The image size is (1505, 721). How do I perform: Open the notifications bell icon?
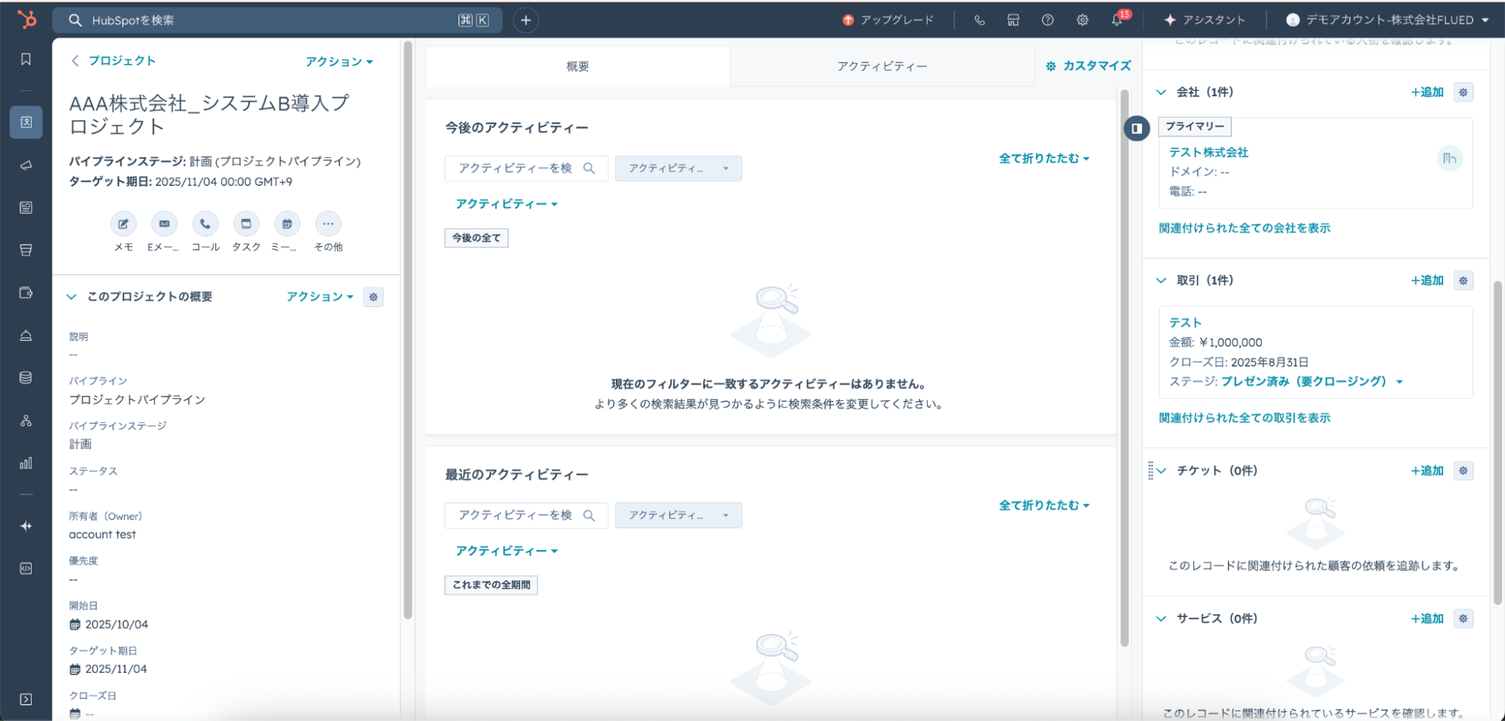[x=1117, y=20]
